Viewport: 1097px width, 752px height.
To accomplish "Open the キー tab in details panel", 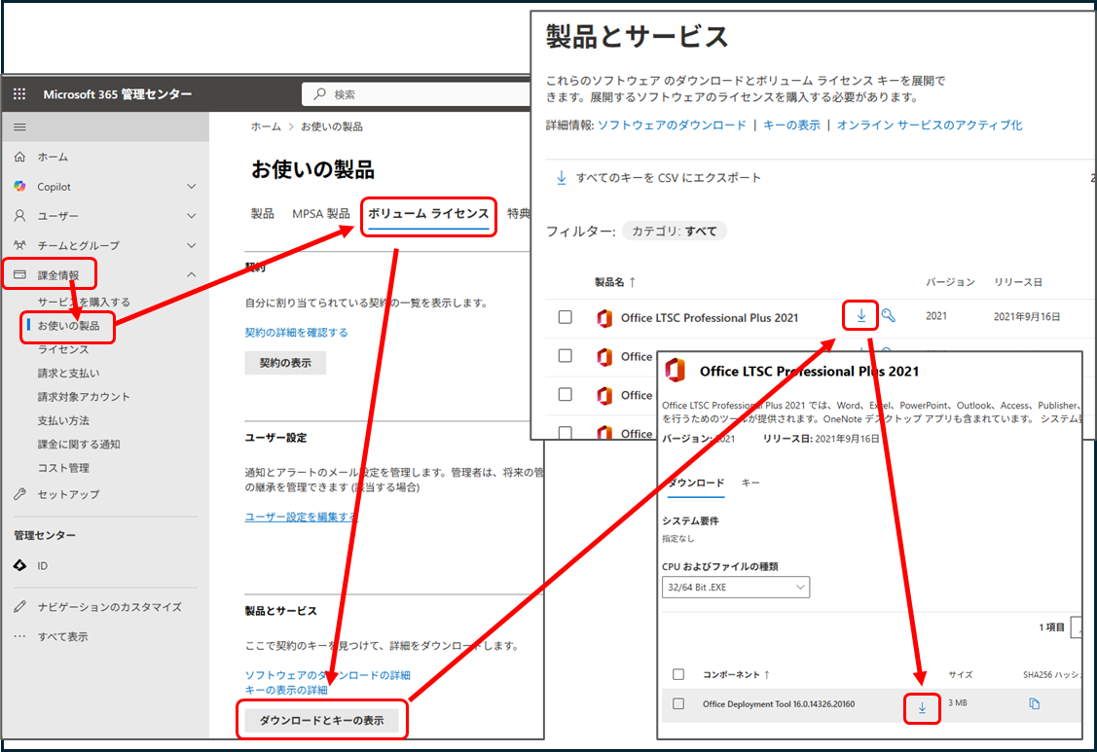I will click(750, 483).
